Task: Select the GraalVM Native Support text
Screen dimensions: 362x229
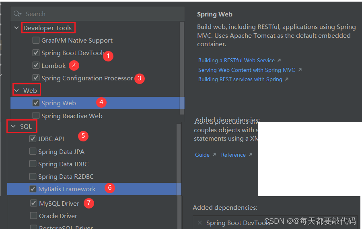Action: pyautogui.click(x=77, y=40)
